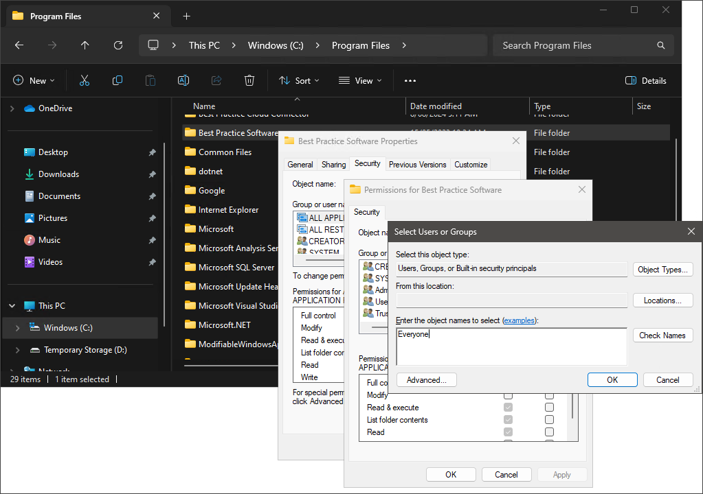
Task: Rename the selected folder via toolbar icon
Action: pos(183,80)
